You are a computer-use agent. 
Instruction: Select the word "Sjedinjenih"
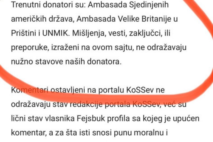pyautogui.click(x=149, y=5)
